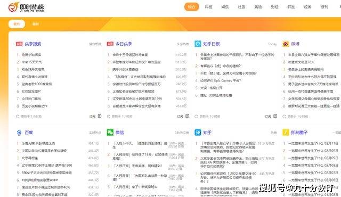The width and height of the screenshot is (341, 197).
Task: Refresh the 今日头条 card with its reload icon
Action: 109,117
